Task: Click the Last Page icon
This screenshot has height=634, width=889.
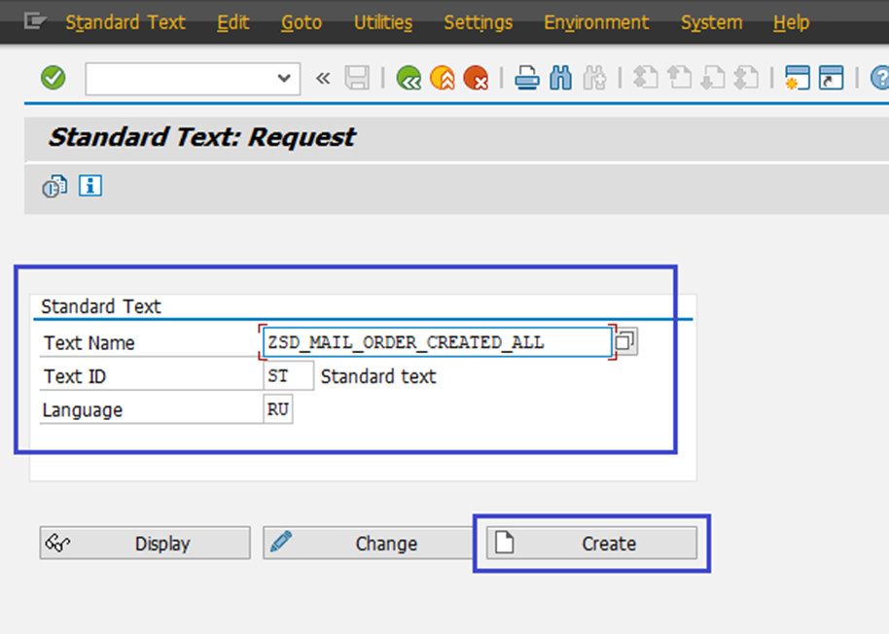Action: tap(746, 78)
